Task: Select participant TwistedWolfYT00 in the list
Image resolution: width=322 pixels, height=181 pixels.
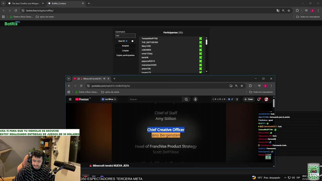Action: click(149, 39)
